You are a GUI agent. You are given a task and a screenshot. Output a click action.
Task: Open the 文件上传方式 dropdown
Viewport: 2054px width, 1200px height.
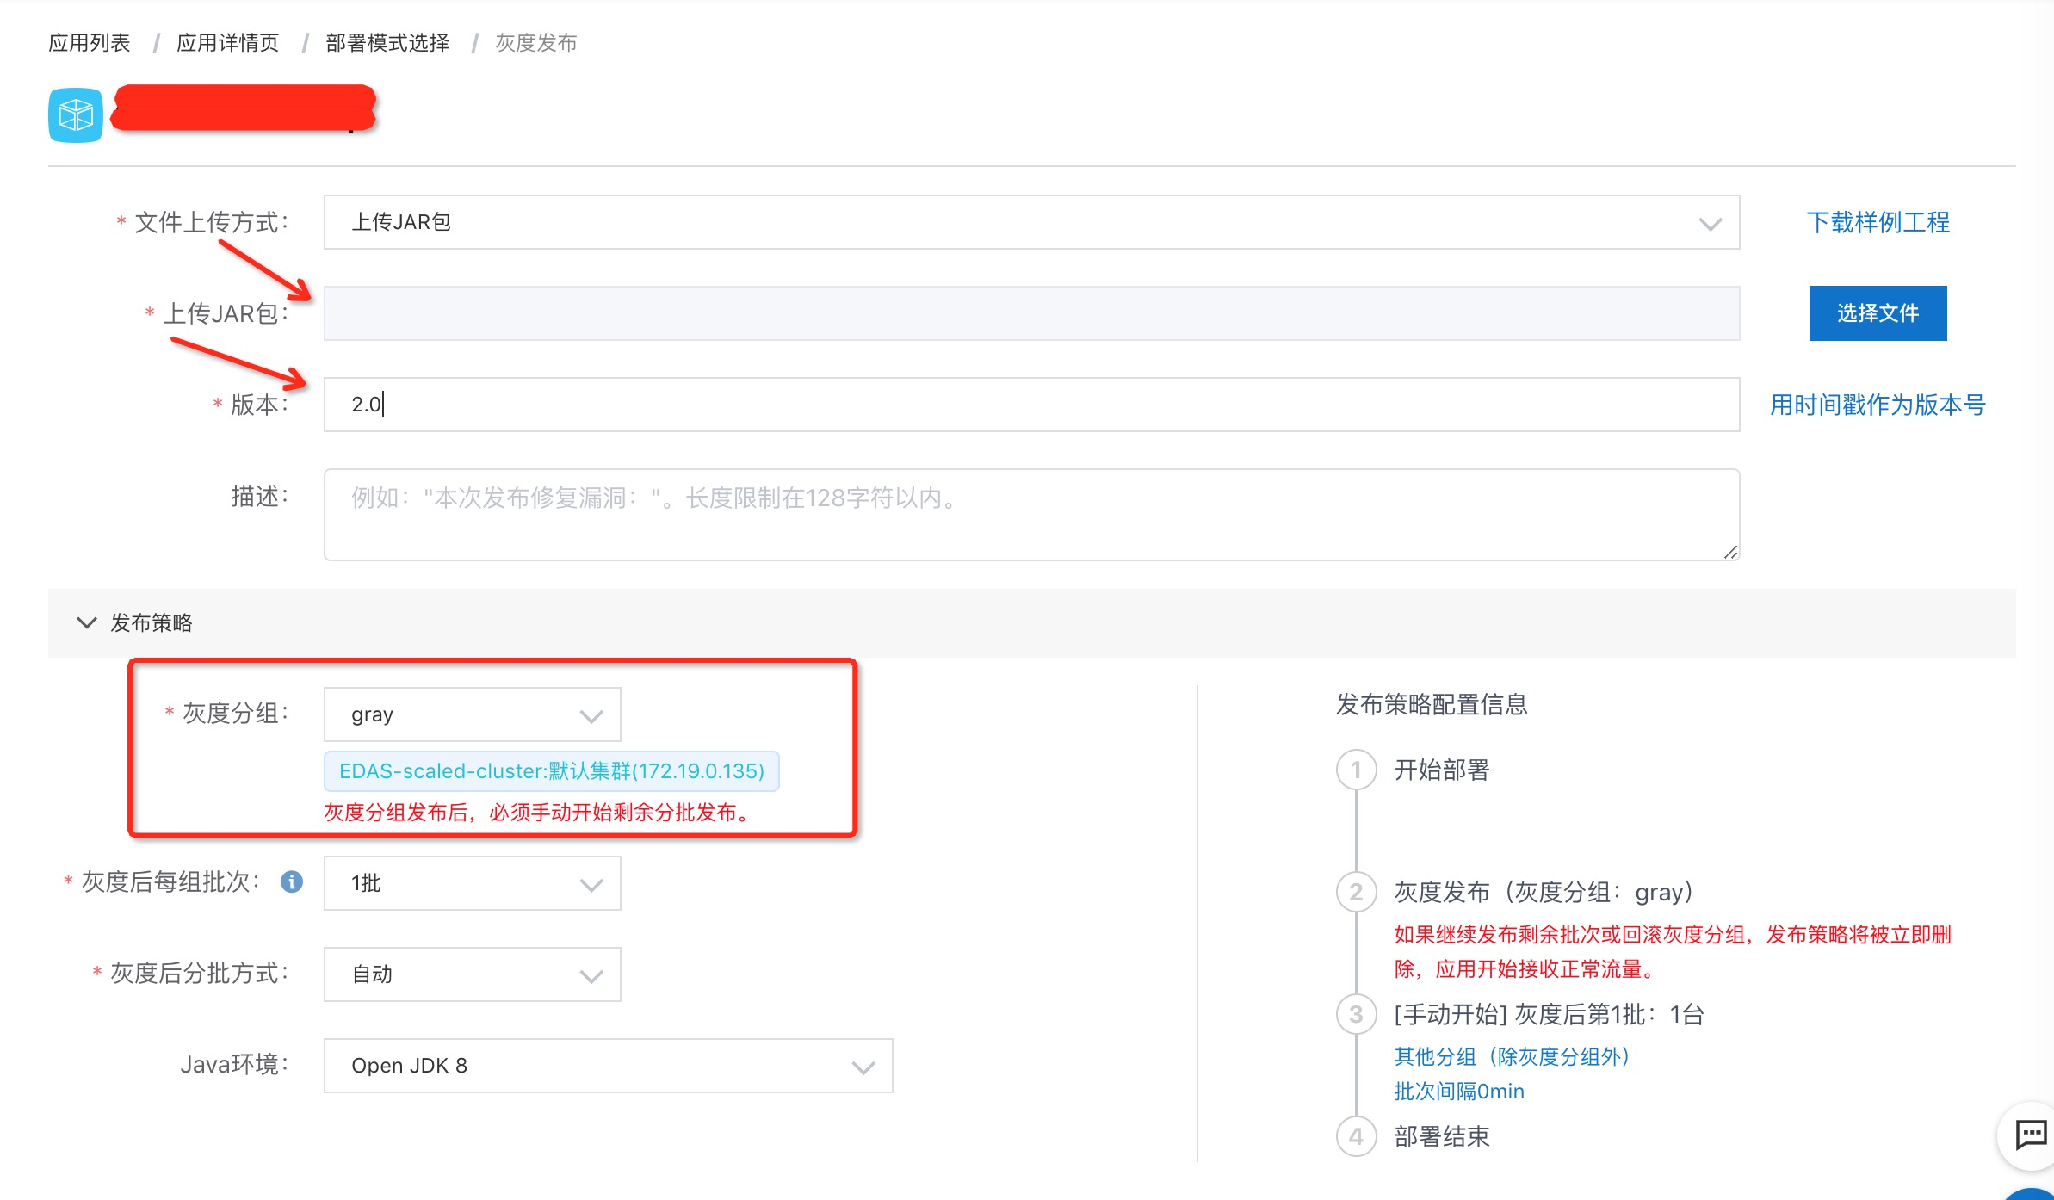click(1030, 222)
